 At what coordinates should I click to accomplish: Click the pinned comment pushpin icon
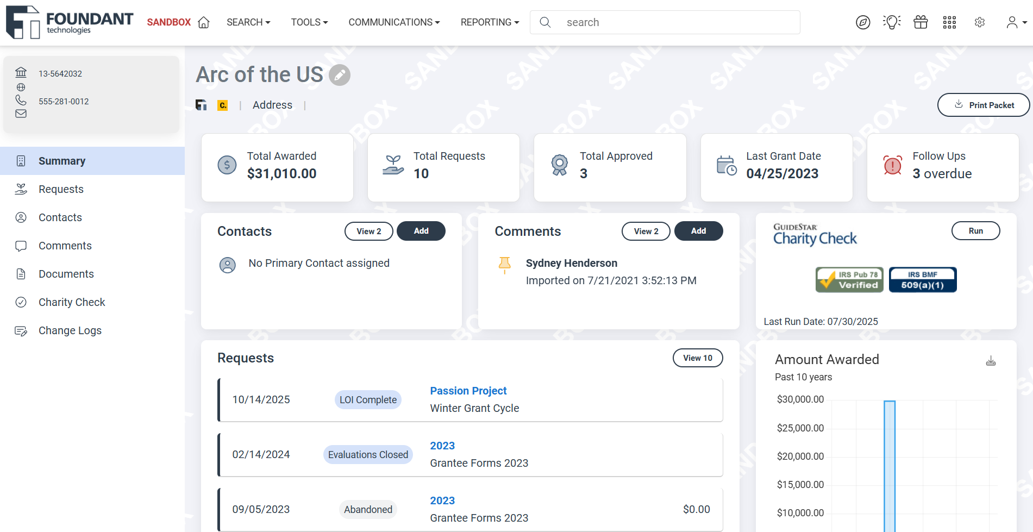pyautogui.click(x=504, y=265)
